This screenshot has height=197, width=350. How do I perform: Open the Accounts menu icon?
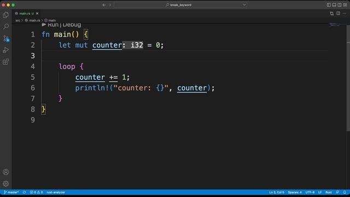click(6, 172)
